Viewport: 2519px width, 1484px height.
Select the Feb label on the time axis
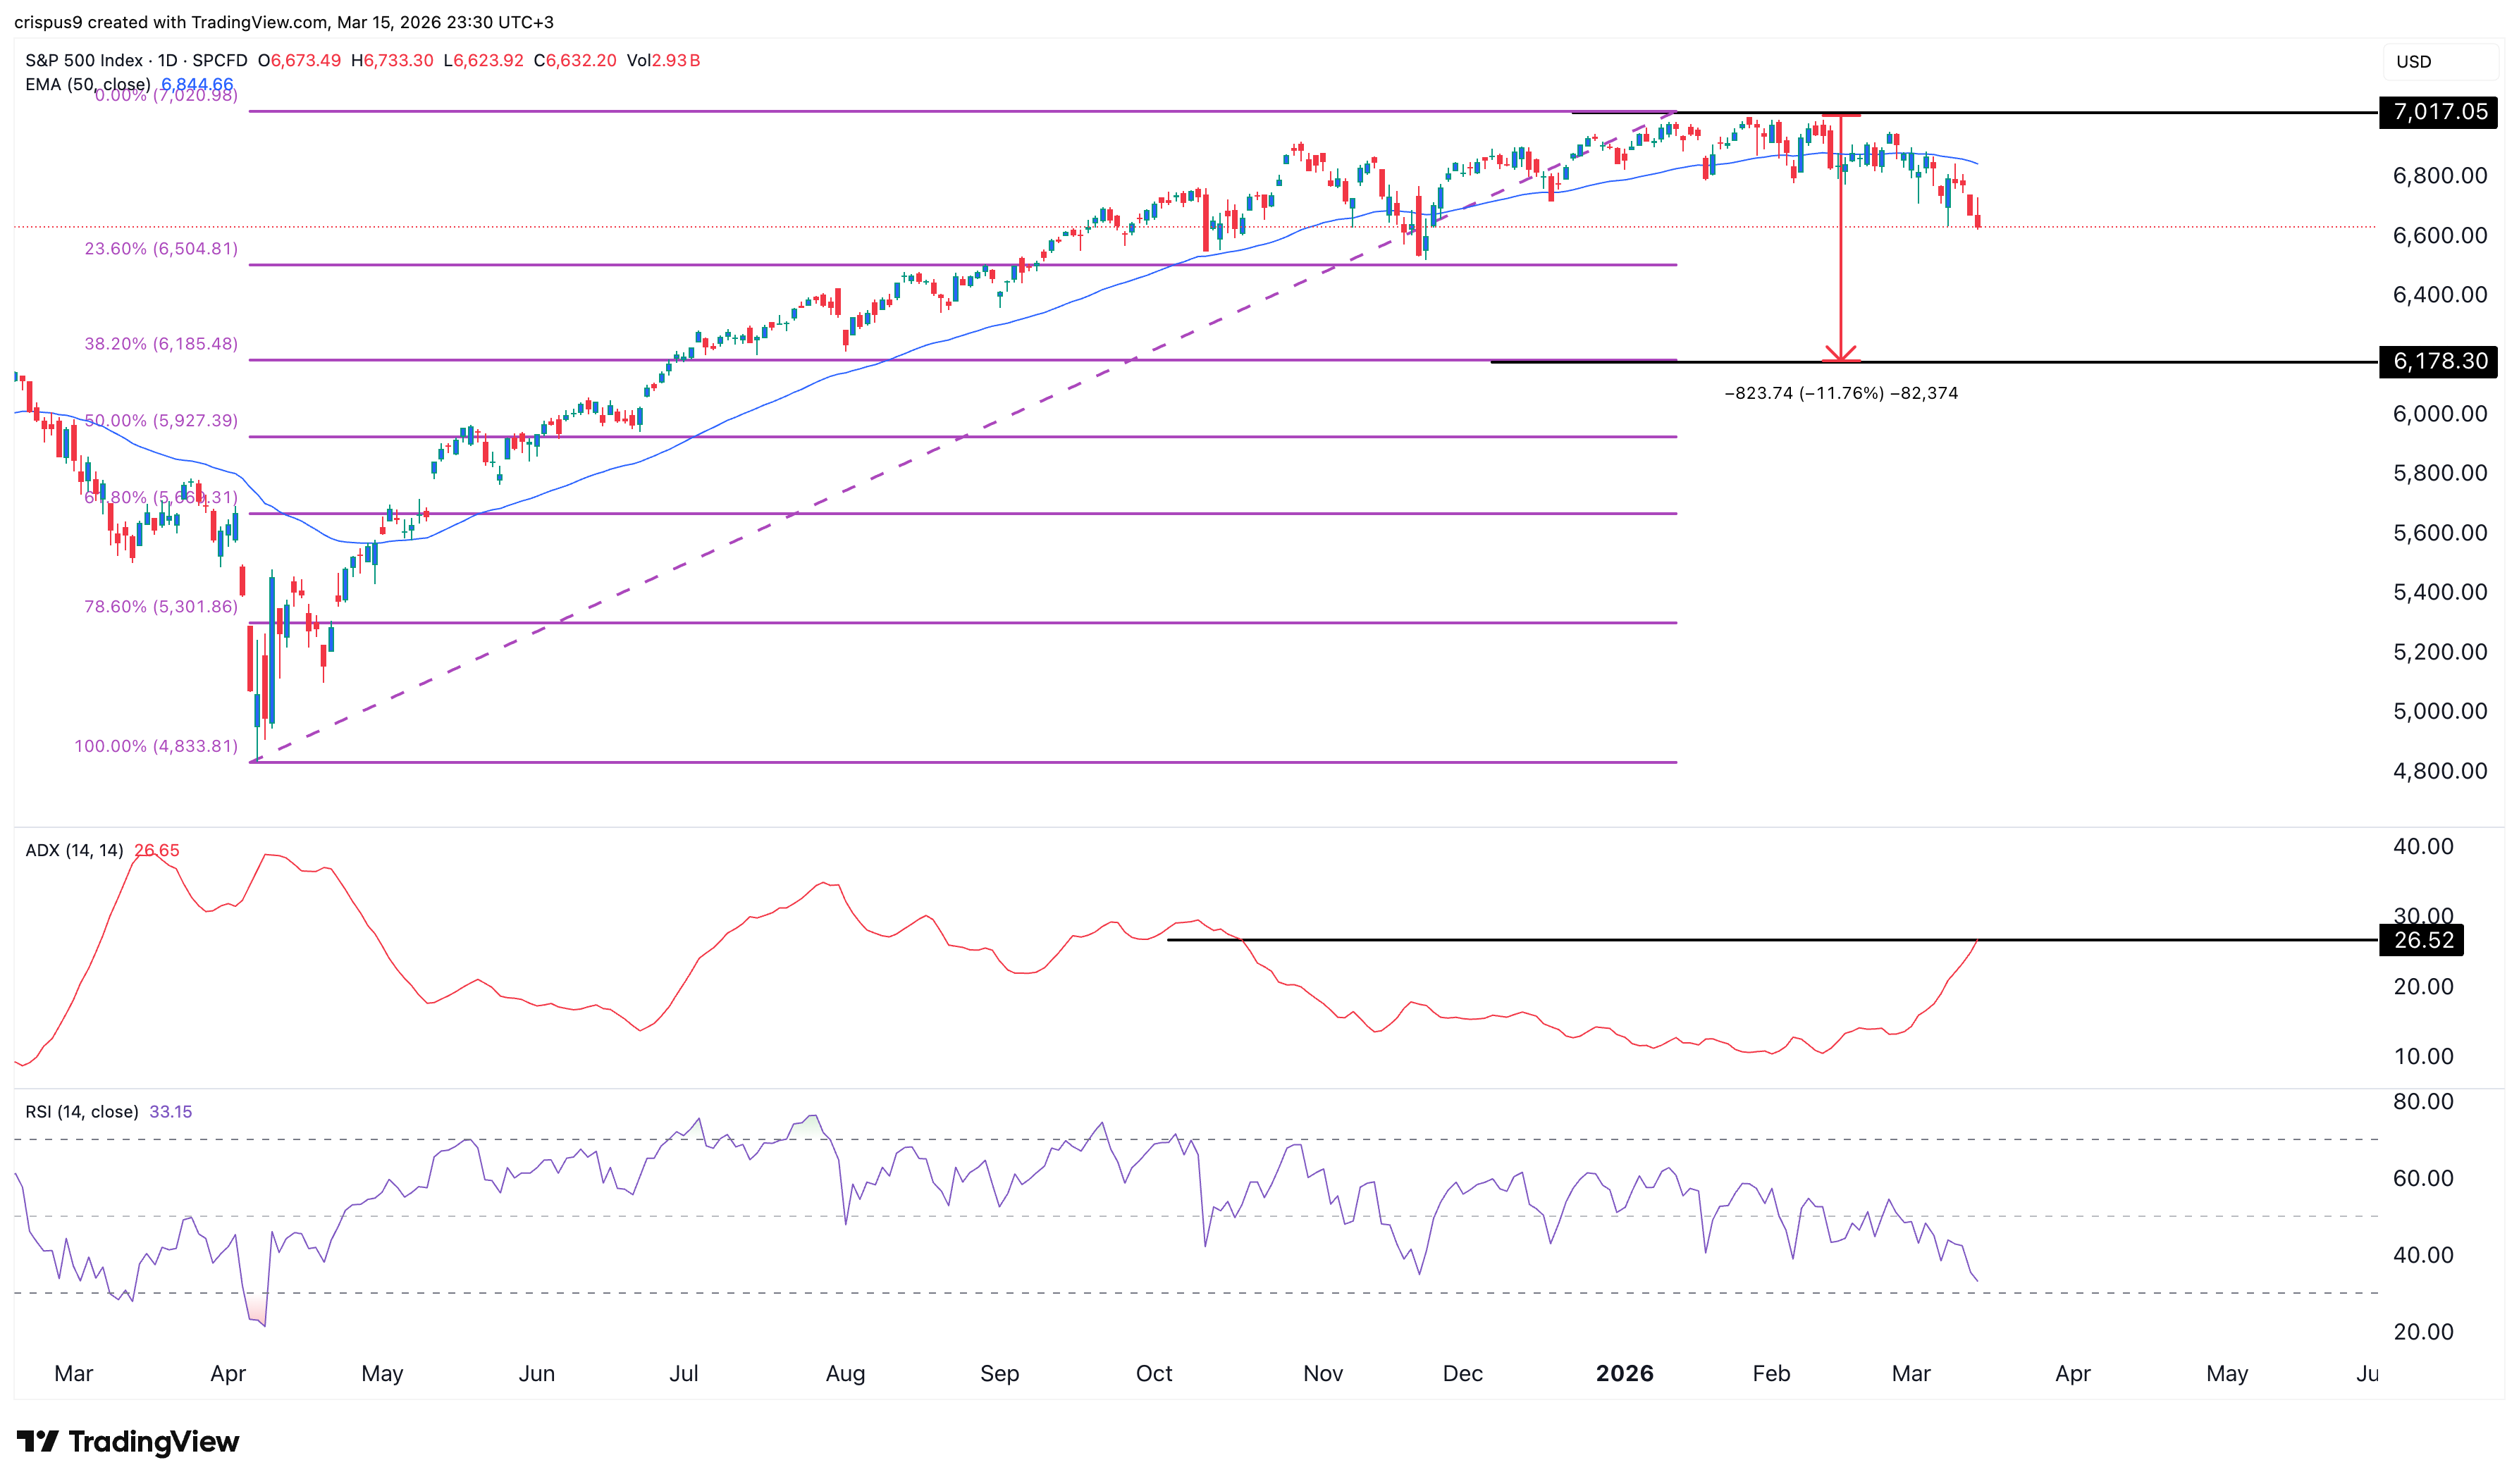click(x=1772, y=1373)
